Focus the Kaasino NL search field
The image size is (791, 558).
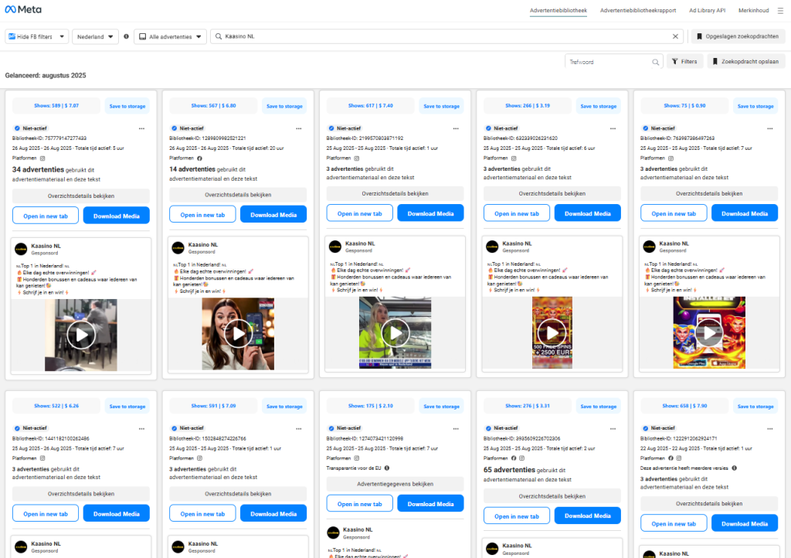[447, 36]
